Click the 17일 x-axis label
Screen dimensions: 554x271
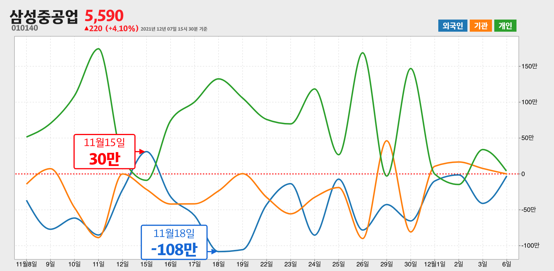(194, 264)
